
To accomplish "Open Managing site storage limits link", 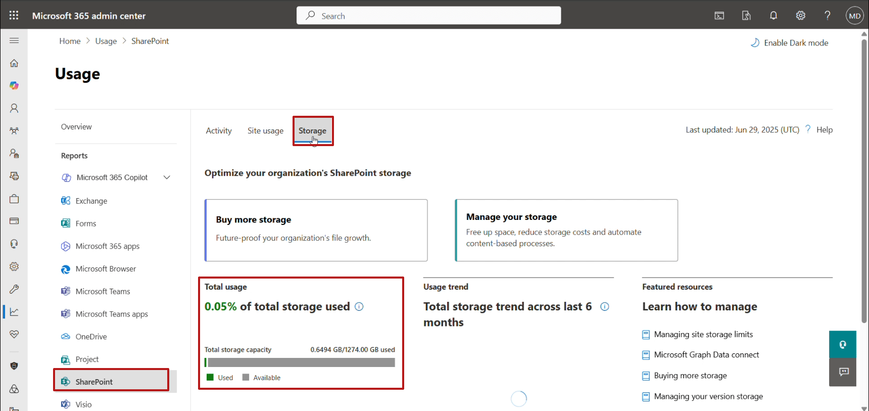I will 703,334.
